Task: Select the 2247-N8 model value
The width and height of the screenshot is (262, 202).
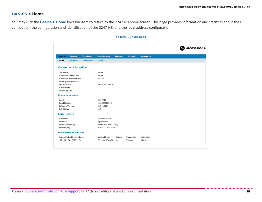Action: click(102, 100)
